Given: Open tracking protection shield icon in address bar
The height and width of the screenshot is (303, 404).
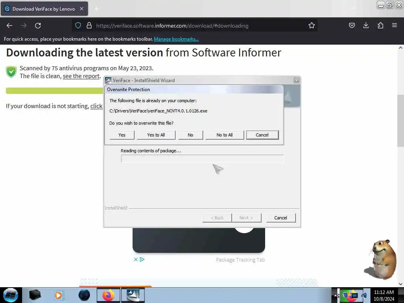Looking at the screenshot, I should [78, 25].
